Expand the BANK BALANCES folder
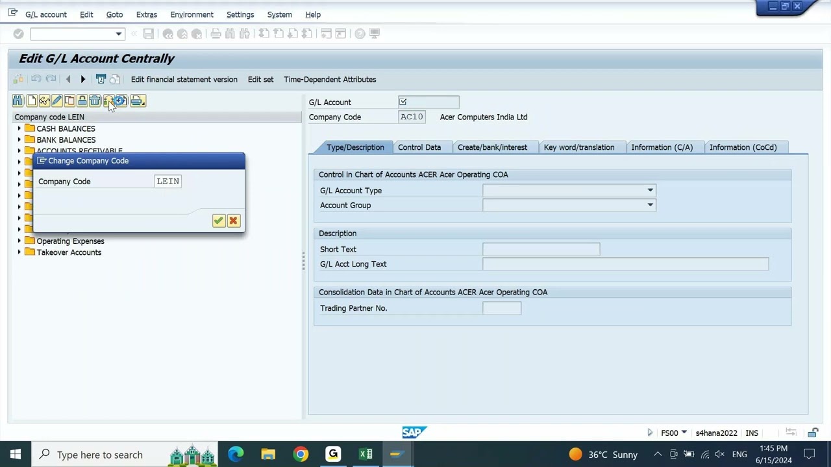Viewport: 831px width, 467px height. [19, 139]
